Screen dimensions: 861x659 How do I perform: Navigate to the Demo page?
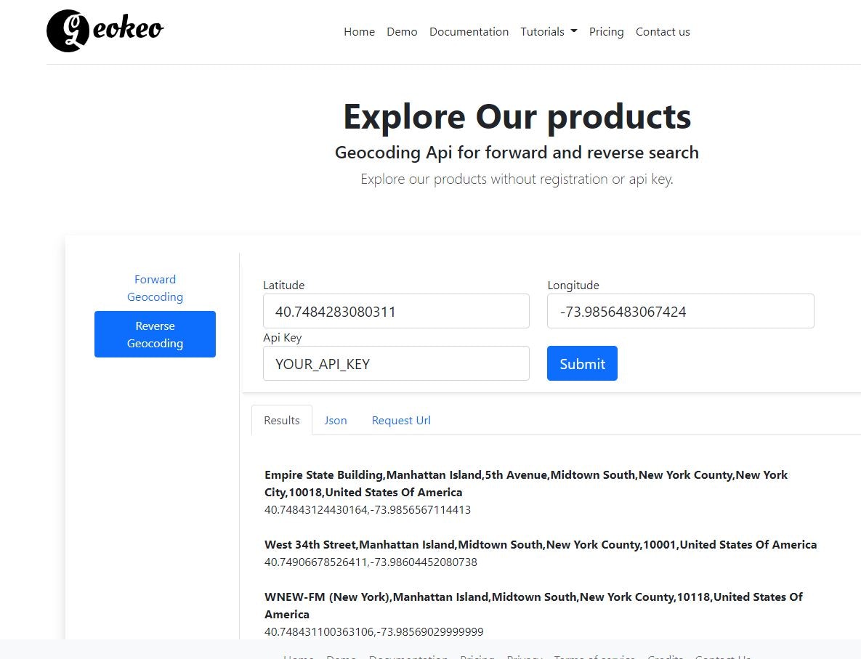coord(402,31)
